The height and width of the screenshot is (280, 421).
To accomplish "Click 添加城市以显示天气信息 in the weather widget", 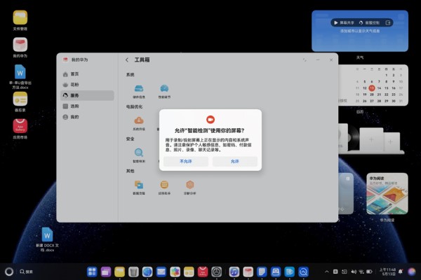I will [360, 31].
